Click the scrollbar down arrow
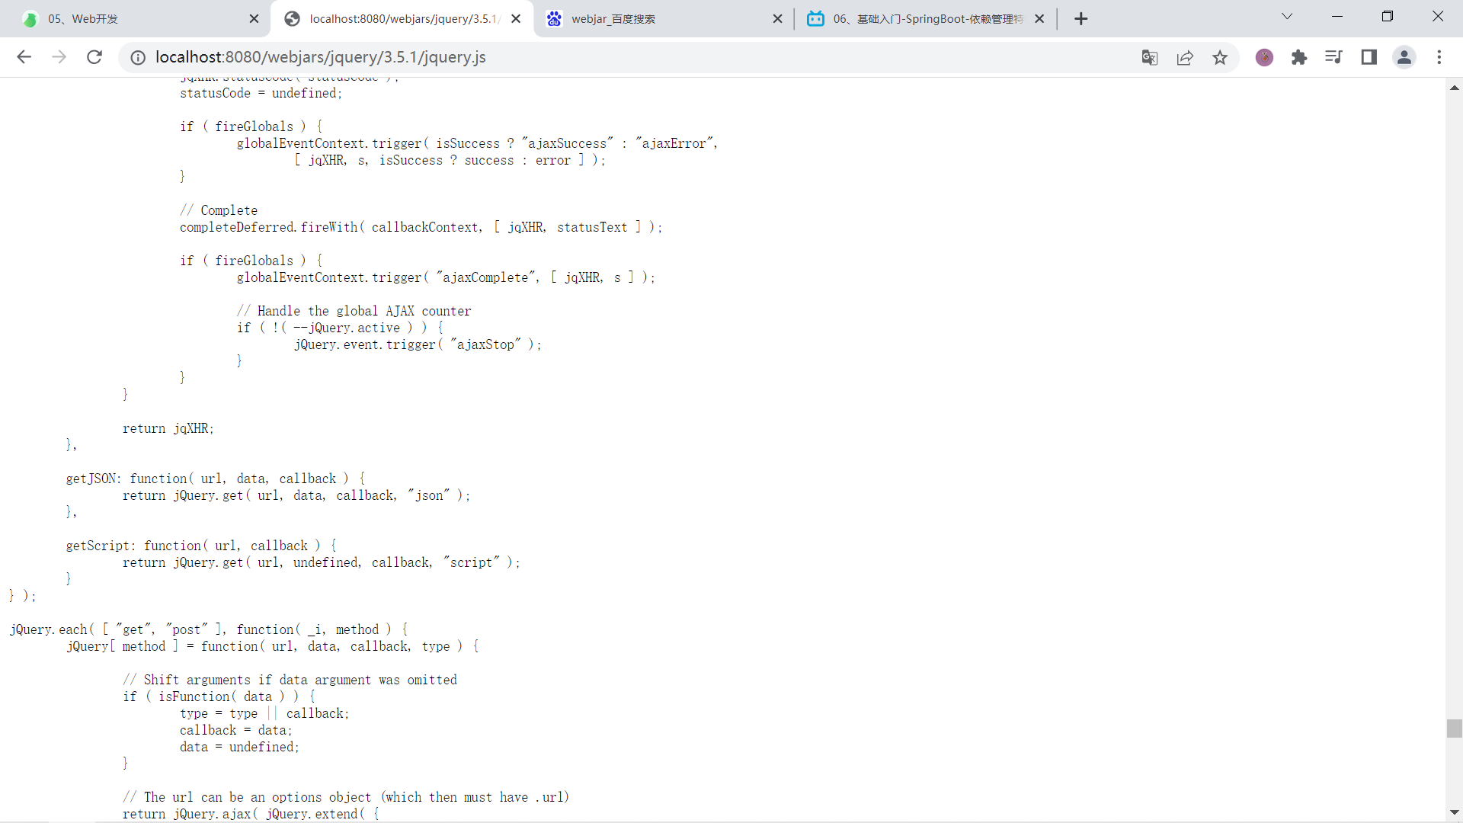Image resolution: width=1463 pixels, height=823 pixels. 1454,813
